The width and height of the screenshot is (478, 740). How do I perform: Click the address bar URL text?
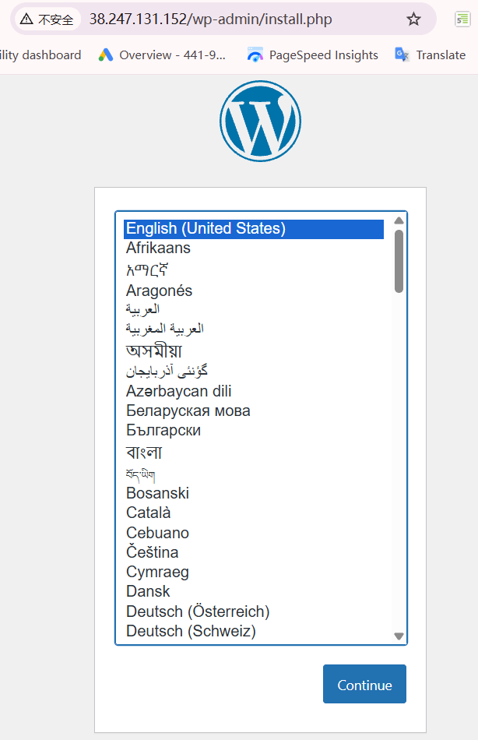click(210, 19)
